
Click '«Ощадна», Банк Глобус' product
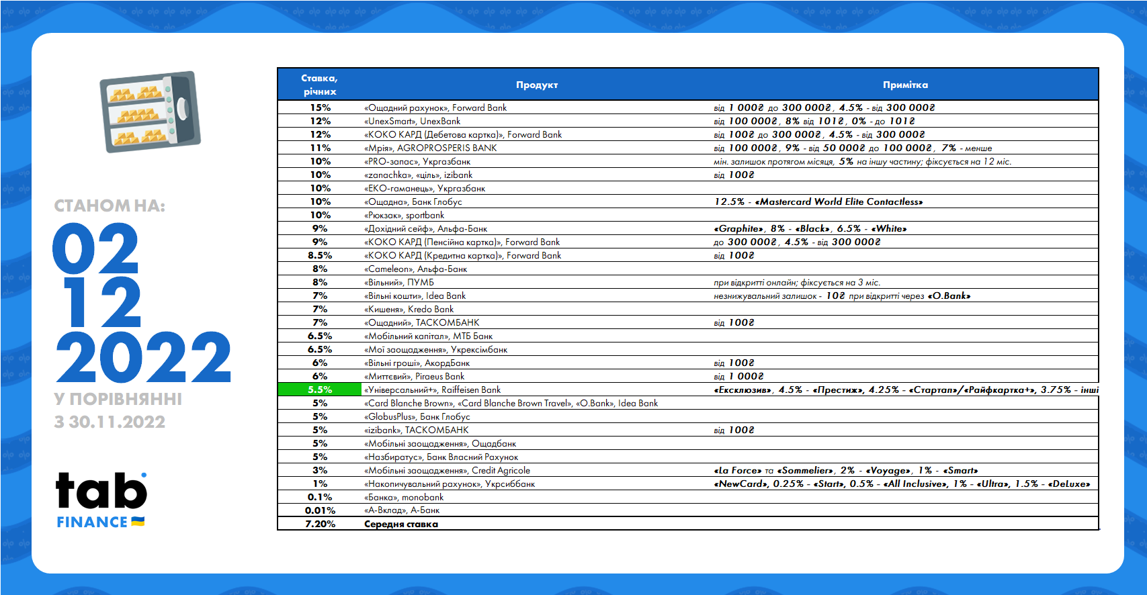413,201
